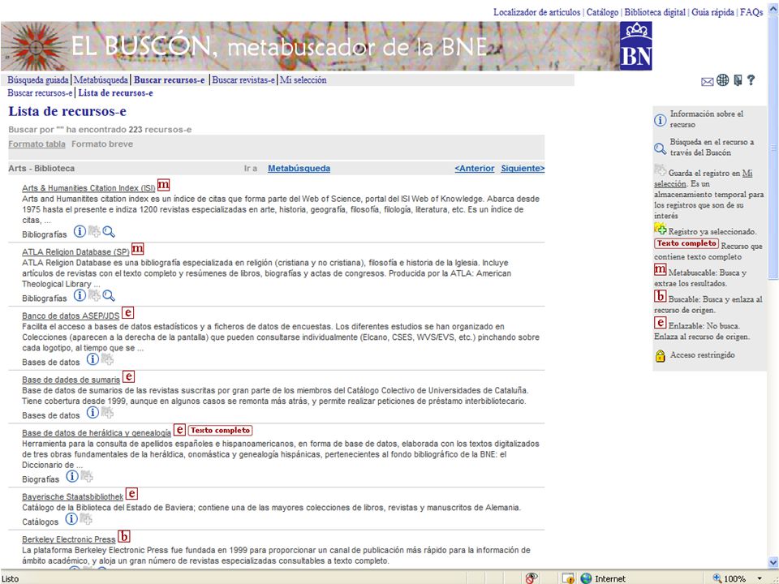Screen dimensions: 779x584
Task: Follow the Metabúsqueda link after 'Ir a'
Action: (299, 169)
